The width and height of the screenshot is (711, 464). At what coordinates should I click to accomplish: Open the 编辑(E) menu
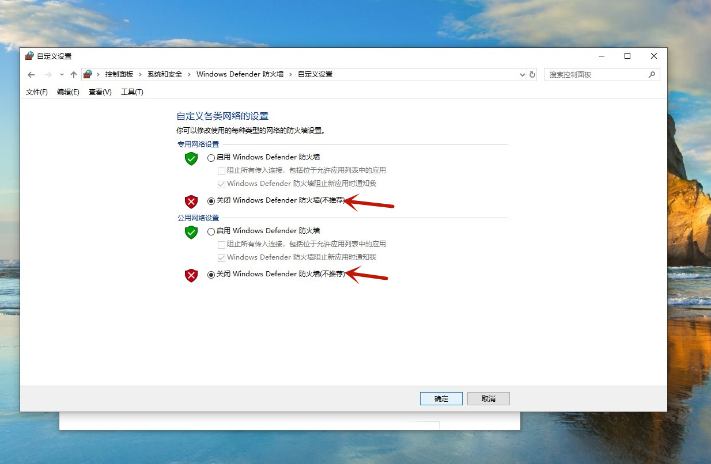click(x=68, y=92)
